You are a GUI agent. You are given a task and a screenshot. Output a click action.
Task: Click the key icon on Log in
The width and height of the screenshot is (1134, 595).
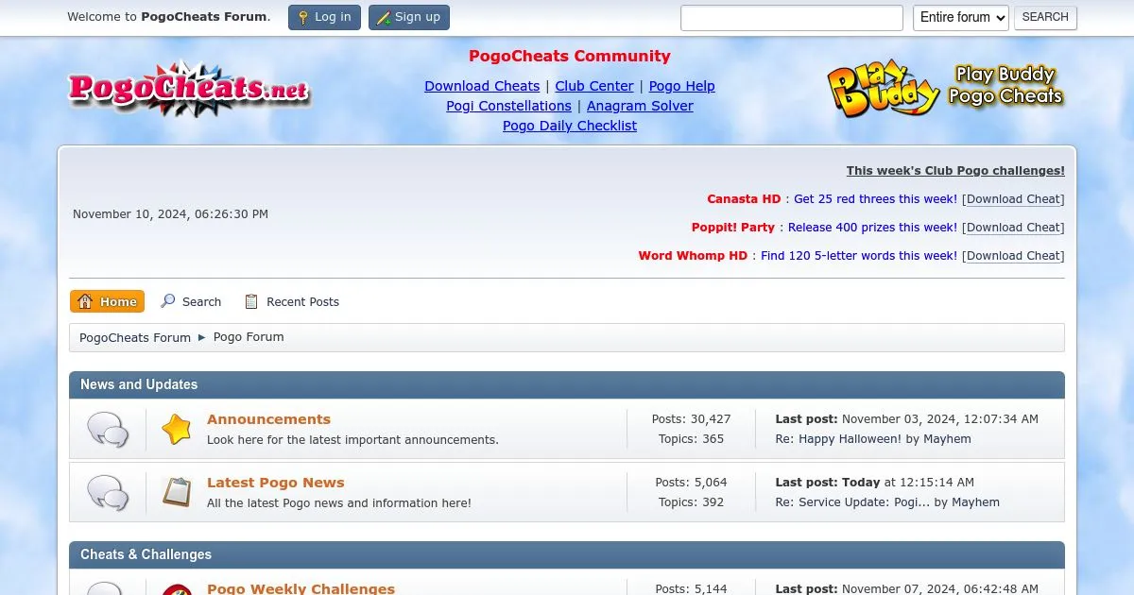pos(303,17)
